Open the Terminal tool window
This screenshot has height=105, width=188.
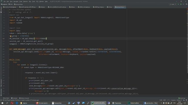click(14, 98)
